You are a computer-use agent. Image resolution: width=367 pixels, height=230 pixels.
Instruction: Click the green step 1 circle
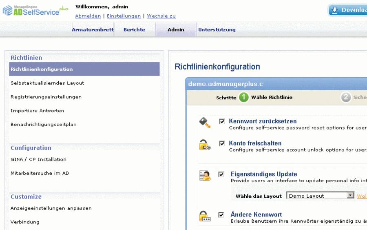pos(244,97)
